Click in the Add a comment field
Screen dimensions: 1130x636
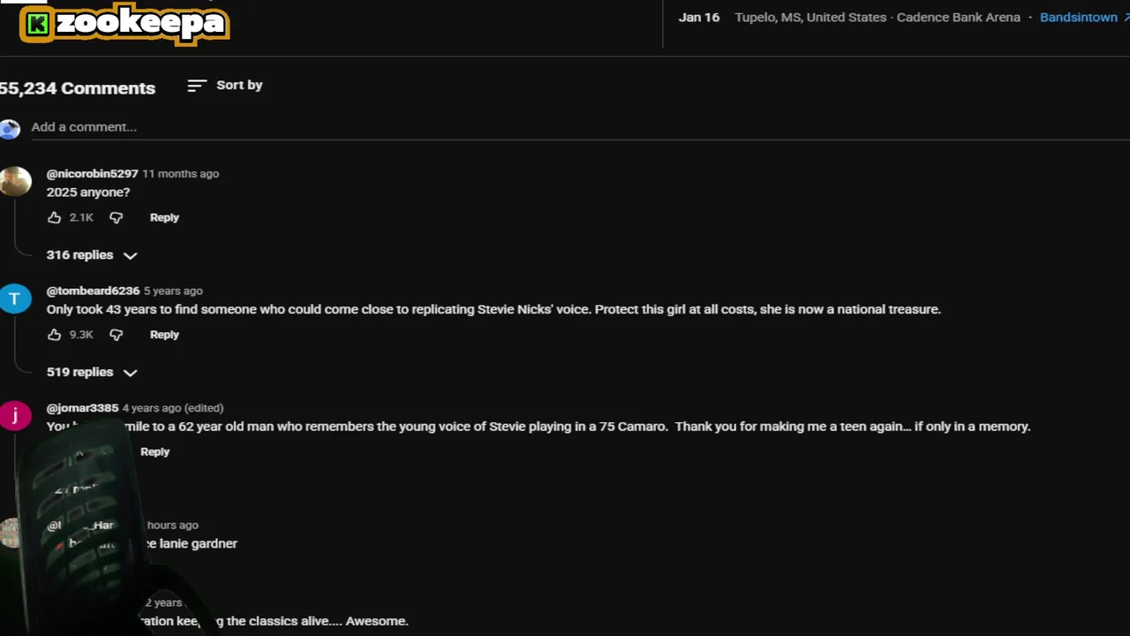tap(353, 127)
